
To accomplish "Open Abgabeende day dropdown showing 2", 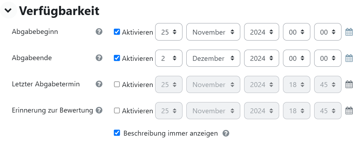I will (169, 58).
